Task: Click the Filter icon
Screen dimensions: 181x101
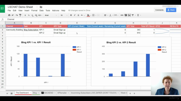Action: pos(133,15)
